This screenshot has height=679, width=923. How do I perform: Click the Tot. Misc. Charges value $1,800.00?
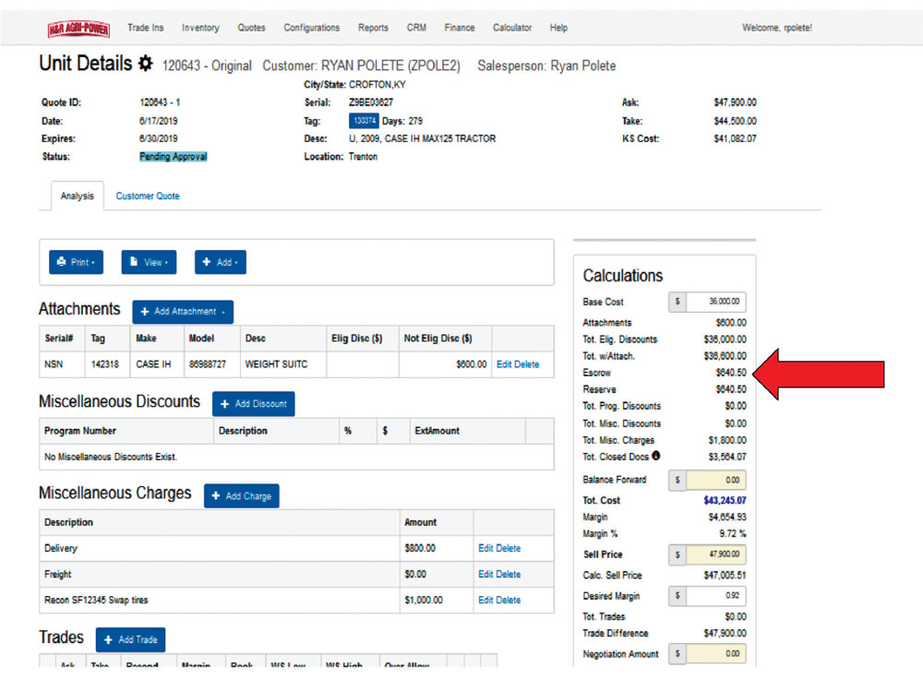pos(727,440)
